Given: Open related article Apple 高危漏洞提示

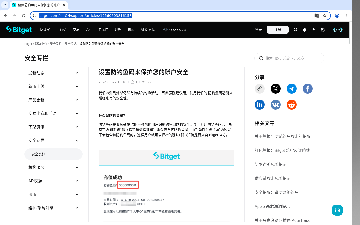Looking at the screenshot, I should tap(272, 206).
